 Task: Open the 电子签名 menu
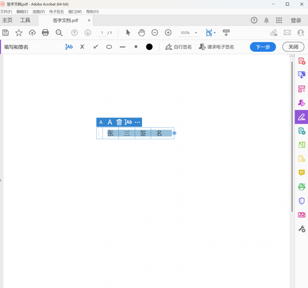click(x=56, y=12)
